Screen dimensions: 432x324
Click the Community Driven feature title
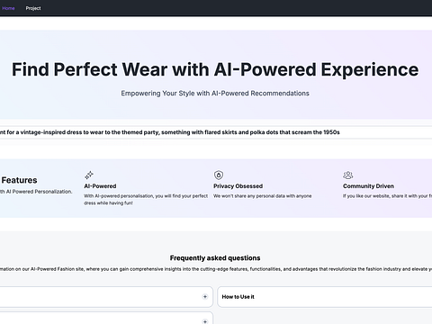coord(368,186)
